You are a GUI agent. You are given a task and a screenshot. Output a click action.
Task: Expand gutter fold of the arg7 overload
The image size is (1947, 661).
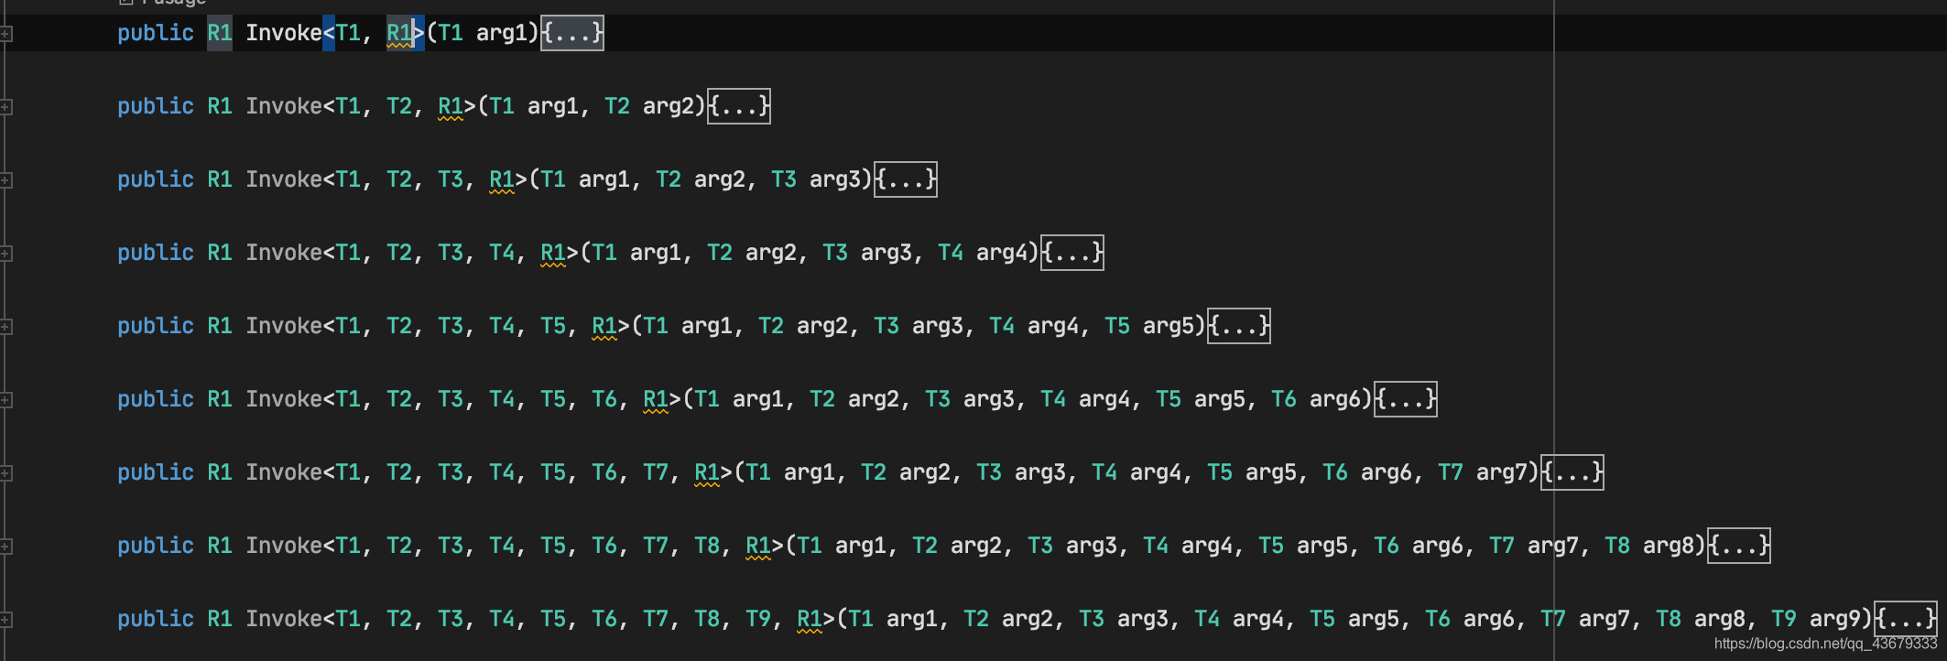5,473
